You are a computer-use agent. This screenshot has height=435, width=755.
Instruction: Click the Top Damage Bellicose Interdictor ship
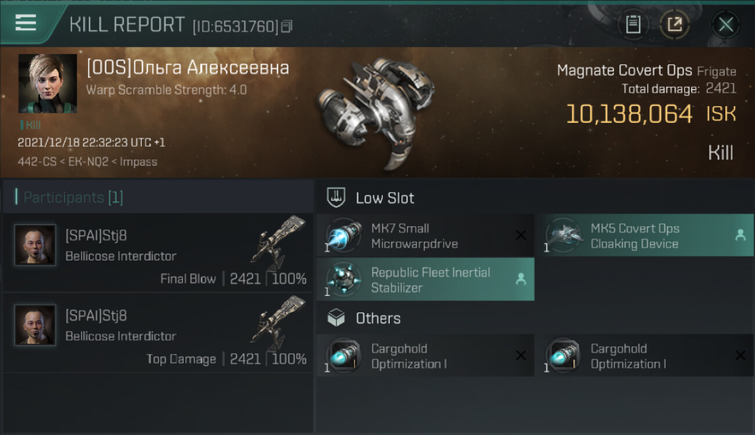[279, 322]
